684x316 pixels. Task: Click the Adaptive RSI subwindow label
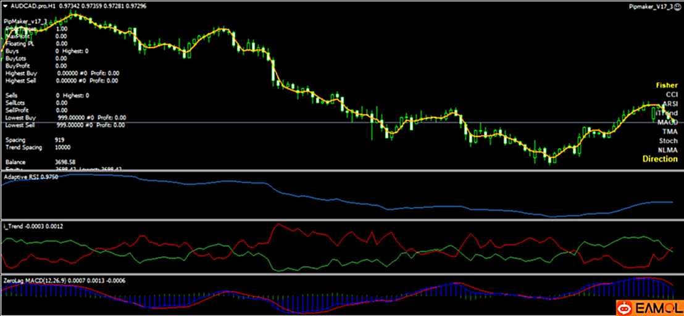[x=31, y=177]
